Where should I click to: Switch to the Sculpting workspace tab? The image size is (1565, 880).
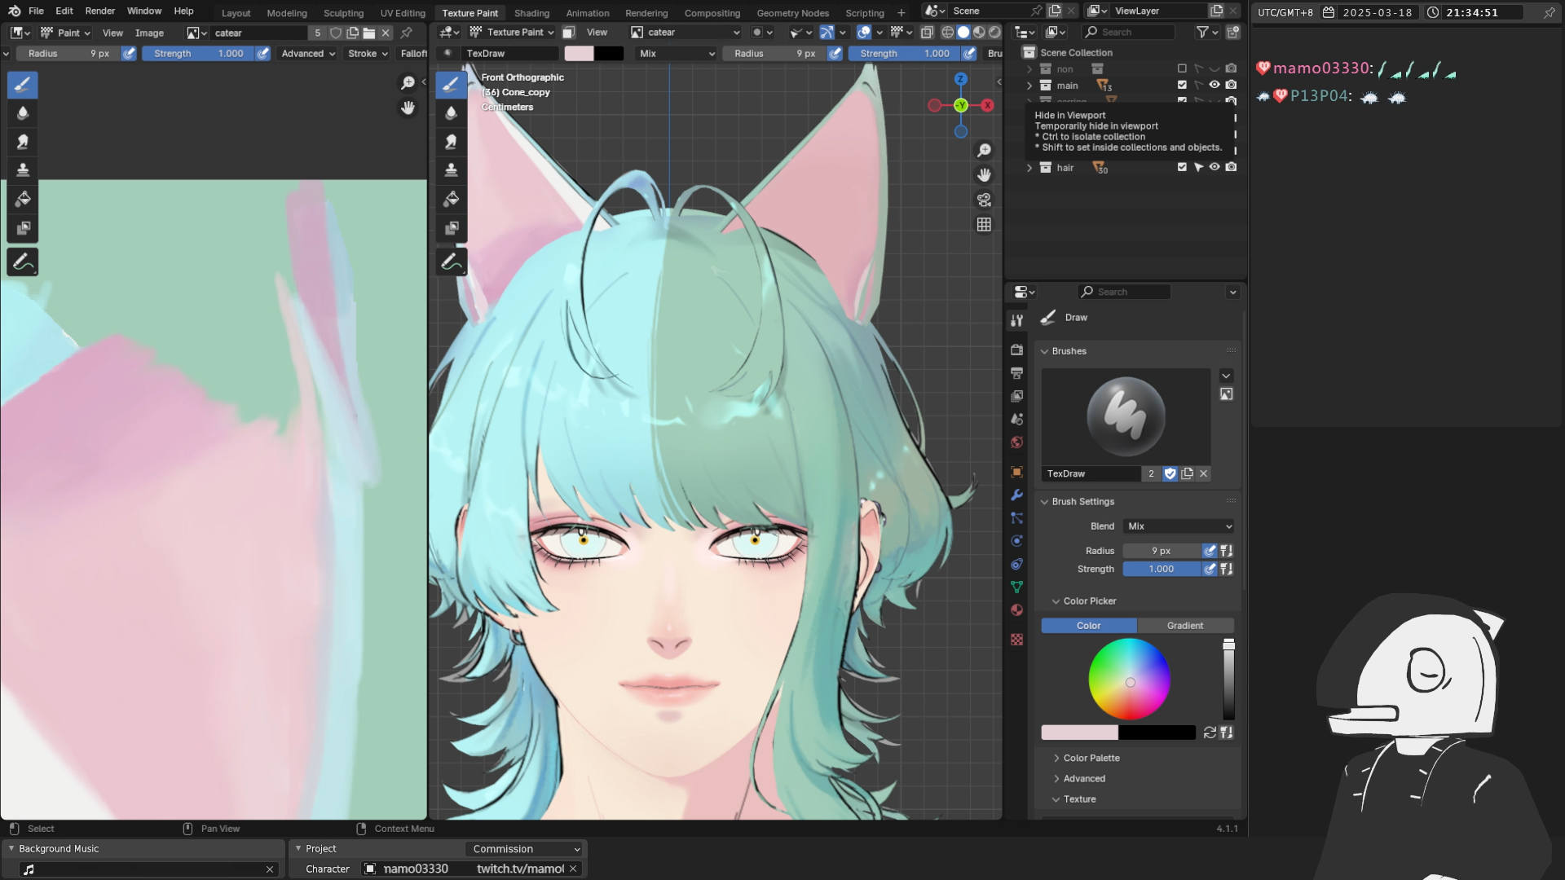point(343,13)
